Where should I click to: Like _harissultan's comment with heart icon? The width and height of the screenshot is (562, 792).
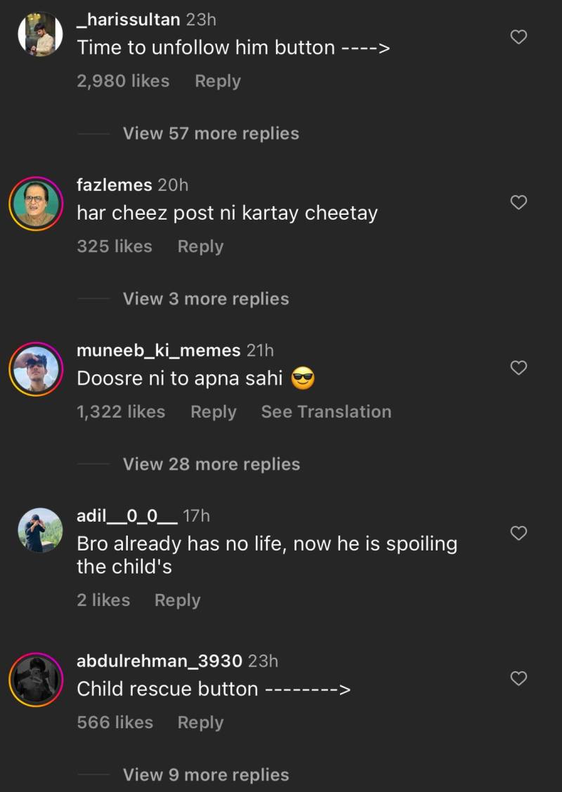pyautogui.click(x=518, y=37)
